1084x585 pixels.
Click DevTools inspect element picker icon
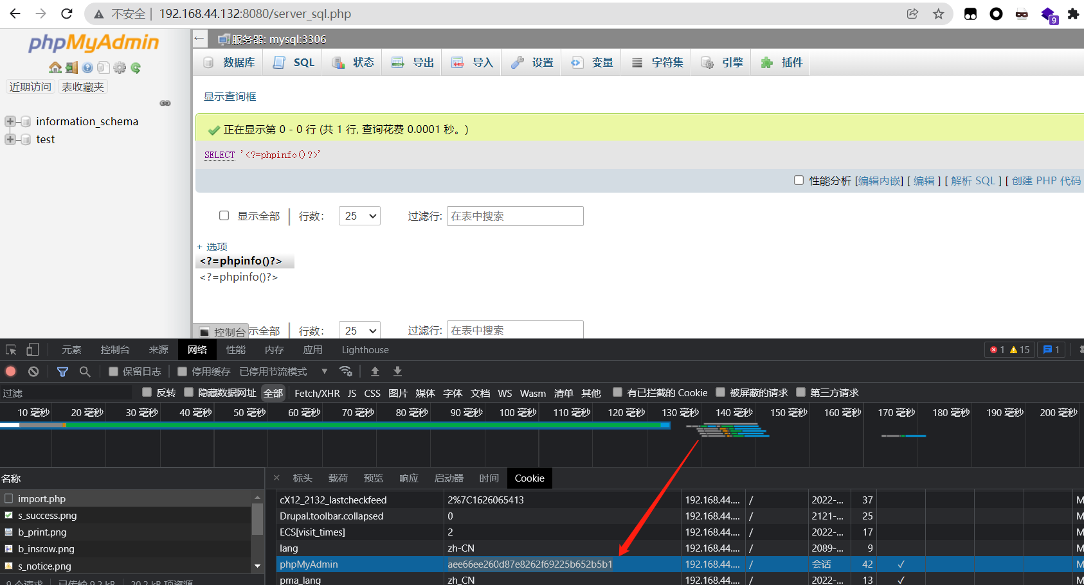[11, 350]
